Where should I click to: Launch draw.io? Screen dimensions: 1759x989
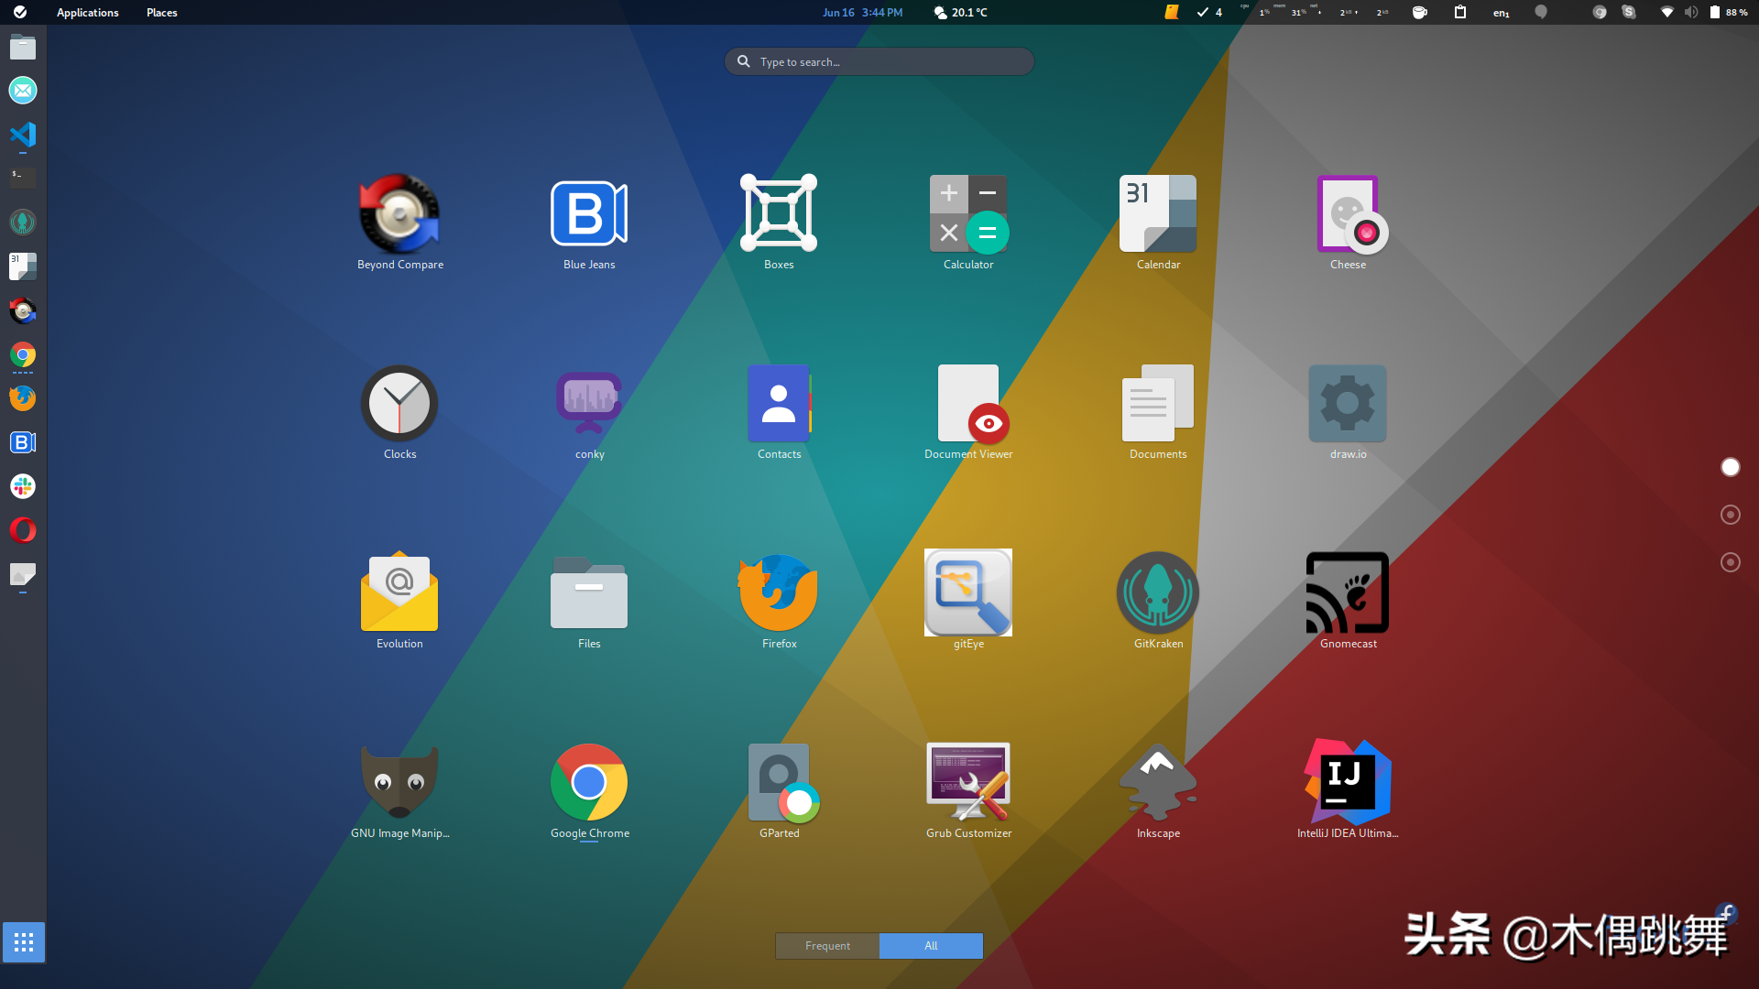(x=1348, y=412)
